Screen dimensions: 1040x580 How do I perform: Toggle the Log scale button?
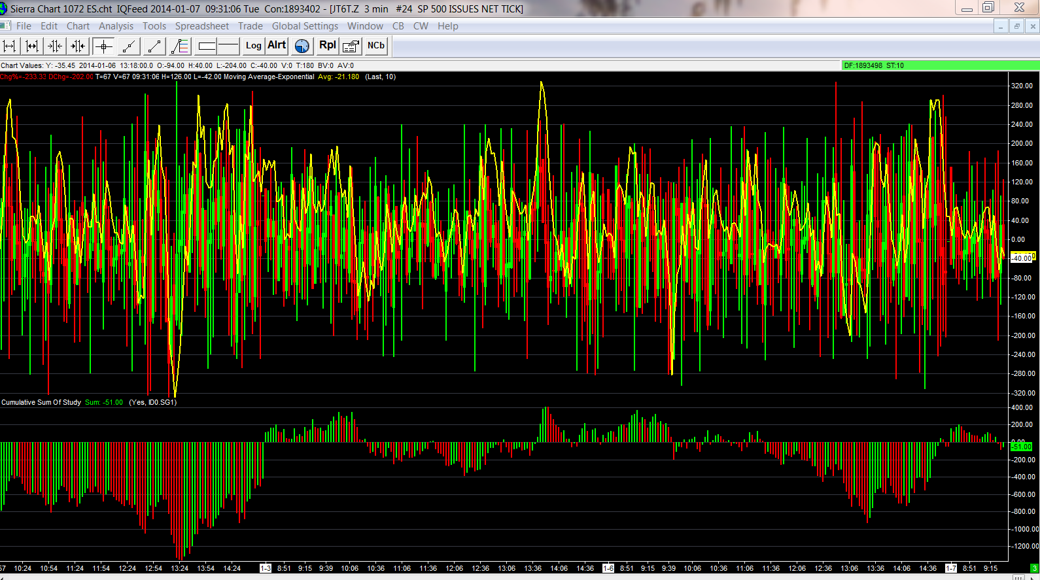pyautogui.click(x=253, y=46)
